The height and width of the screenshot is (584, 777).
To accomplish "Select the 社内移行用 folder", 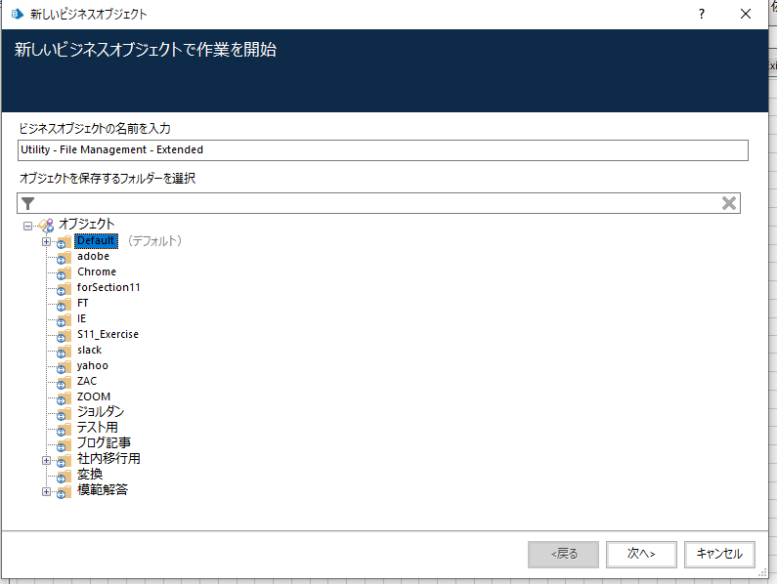I will 108,459.
